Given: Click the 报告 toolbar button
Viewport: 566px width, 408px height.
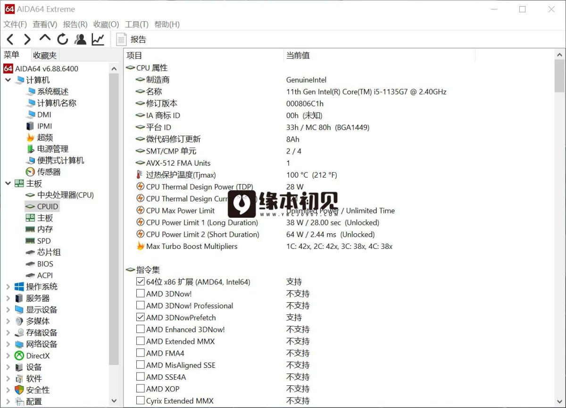Looking at the screenshot, I should point(132,39).
